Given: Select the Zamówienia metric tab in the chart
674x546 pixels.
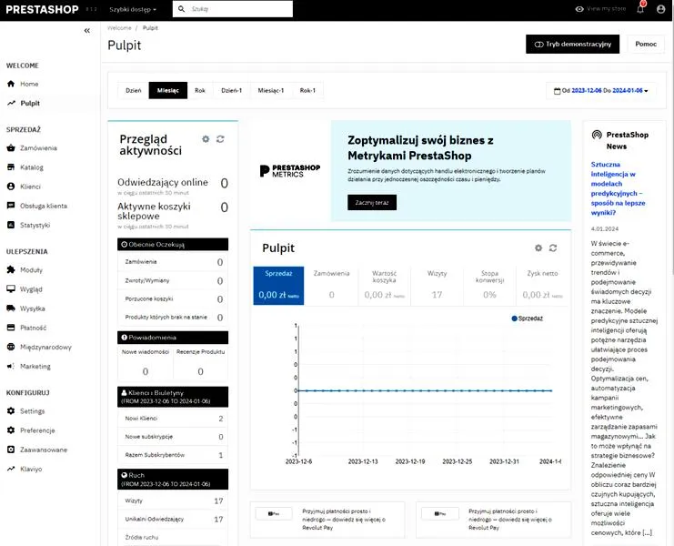Looking at the screenshot, I should click(331, 286).
